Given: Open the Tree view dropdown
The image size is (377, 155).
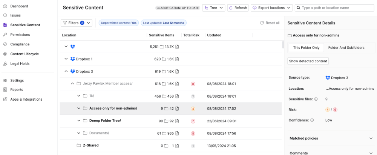Looking at the screenshot, I should [213, 8].
